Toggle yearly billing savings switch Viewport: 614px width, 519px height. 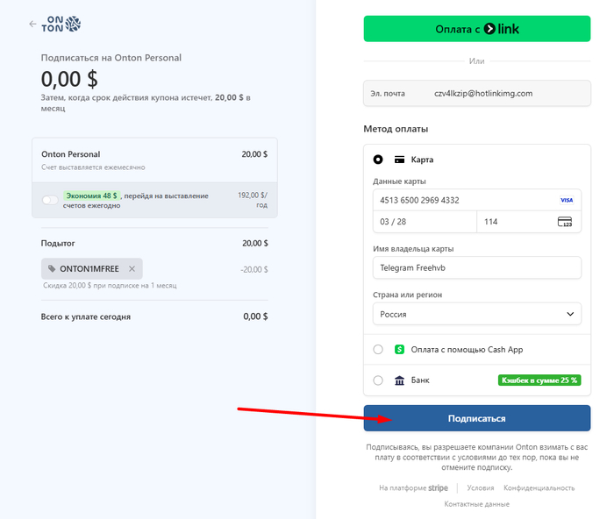tap(50, 200)
